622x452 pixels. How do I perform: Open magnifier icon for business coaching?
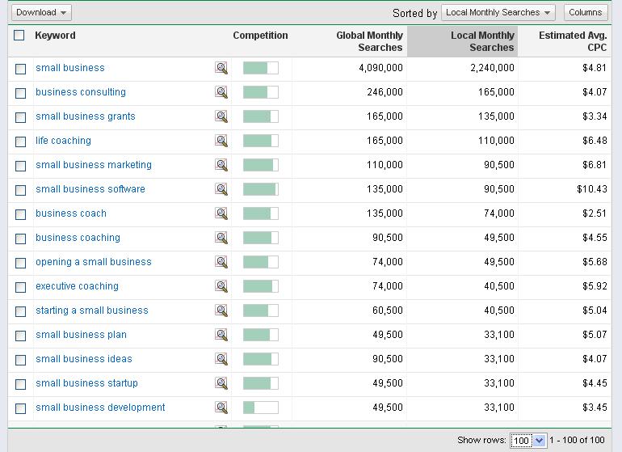tap(221, 238)
